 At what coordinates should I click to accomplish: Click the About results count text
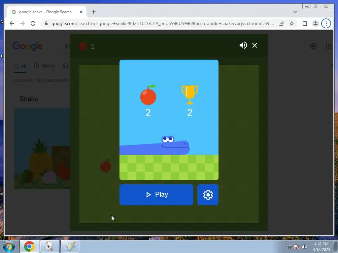coord(41,80)
